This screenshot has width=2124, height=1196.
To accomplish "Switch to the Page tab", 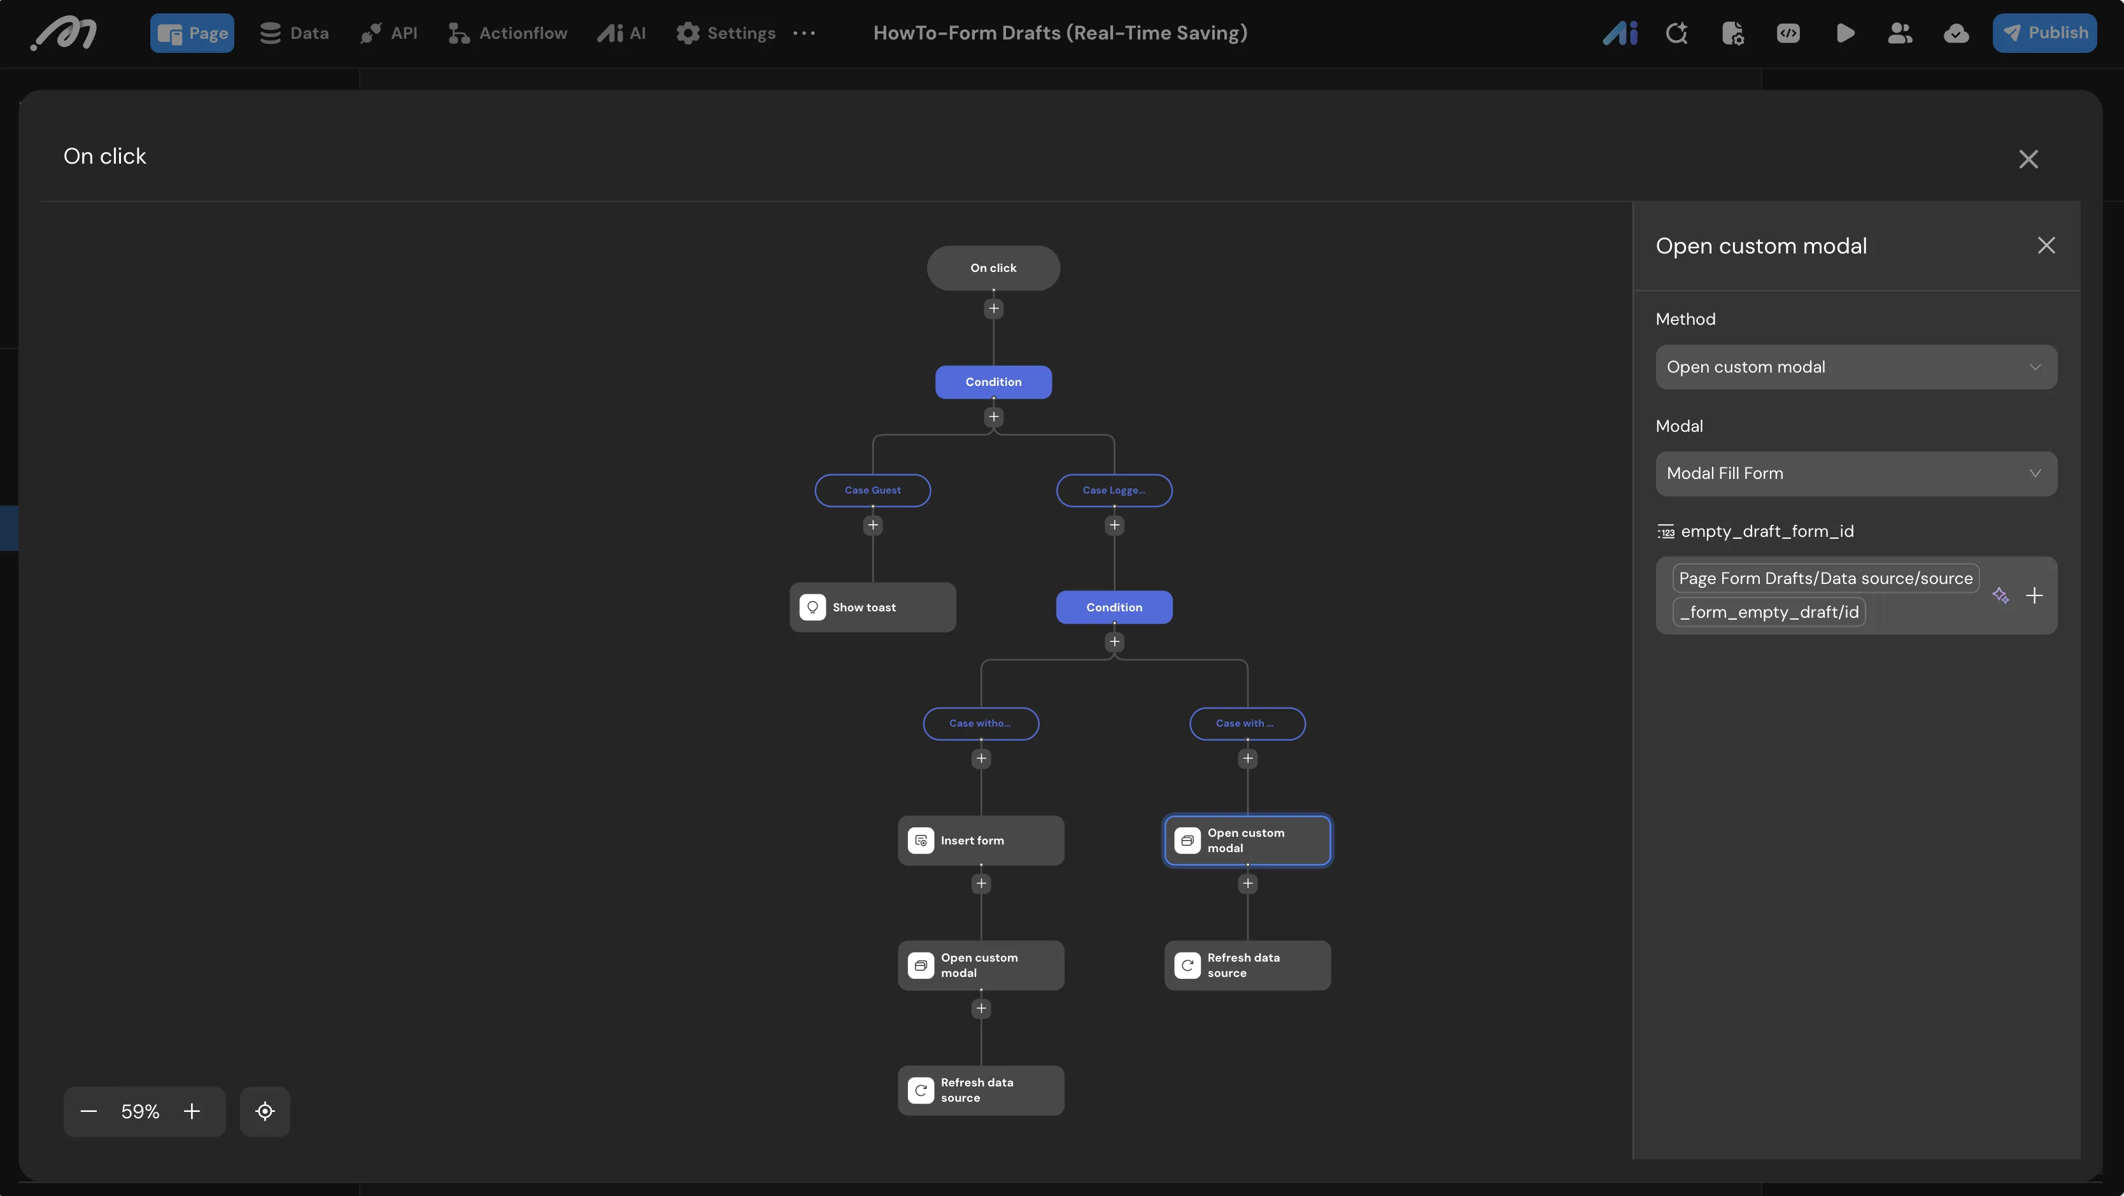I will click(x=192, y=33).
